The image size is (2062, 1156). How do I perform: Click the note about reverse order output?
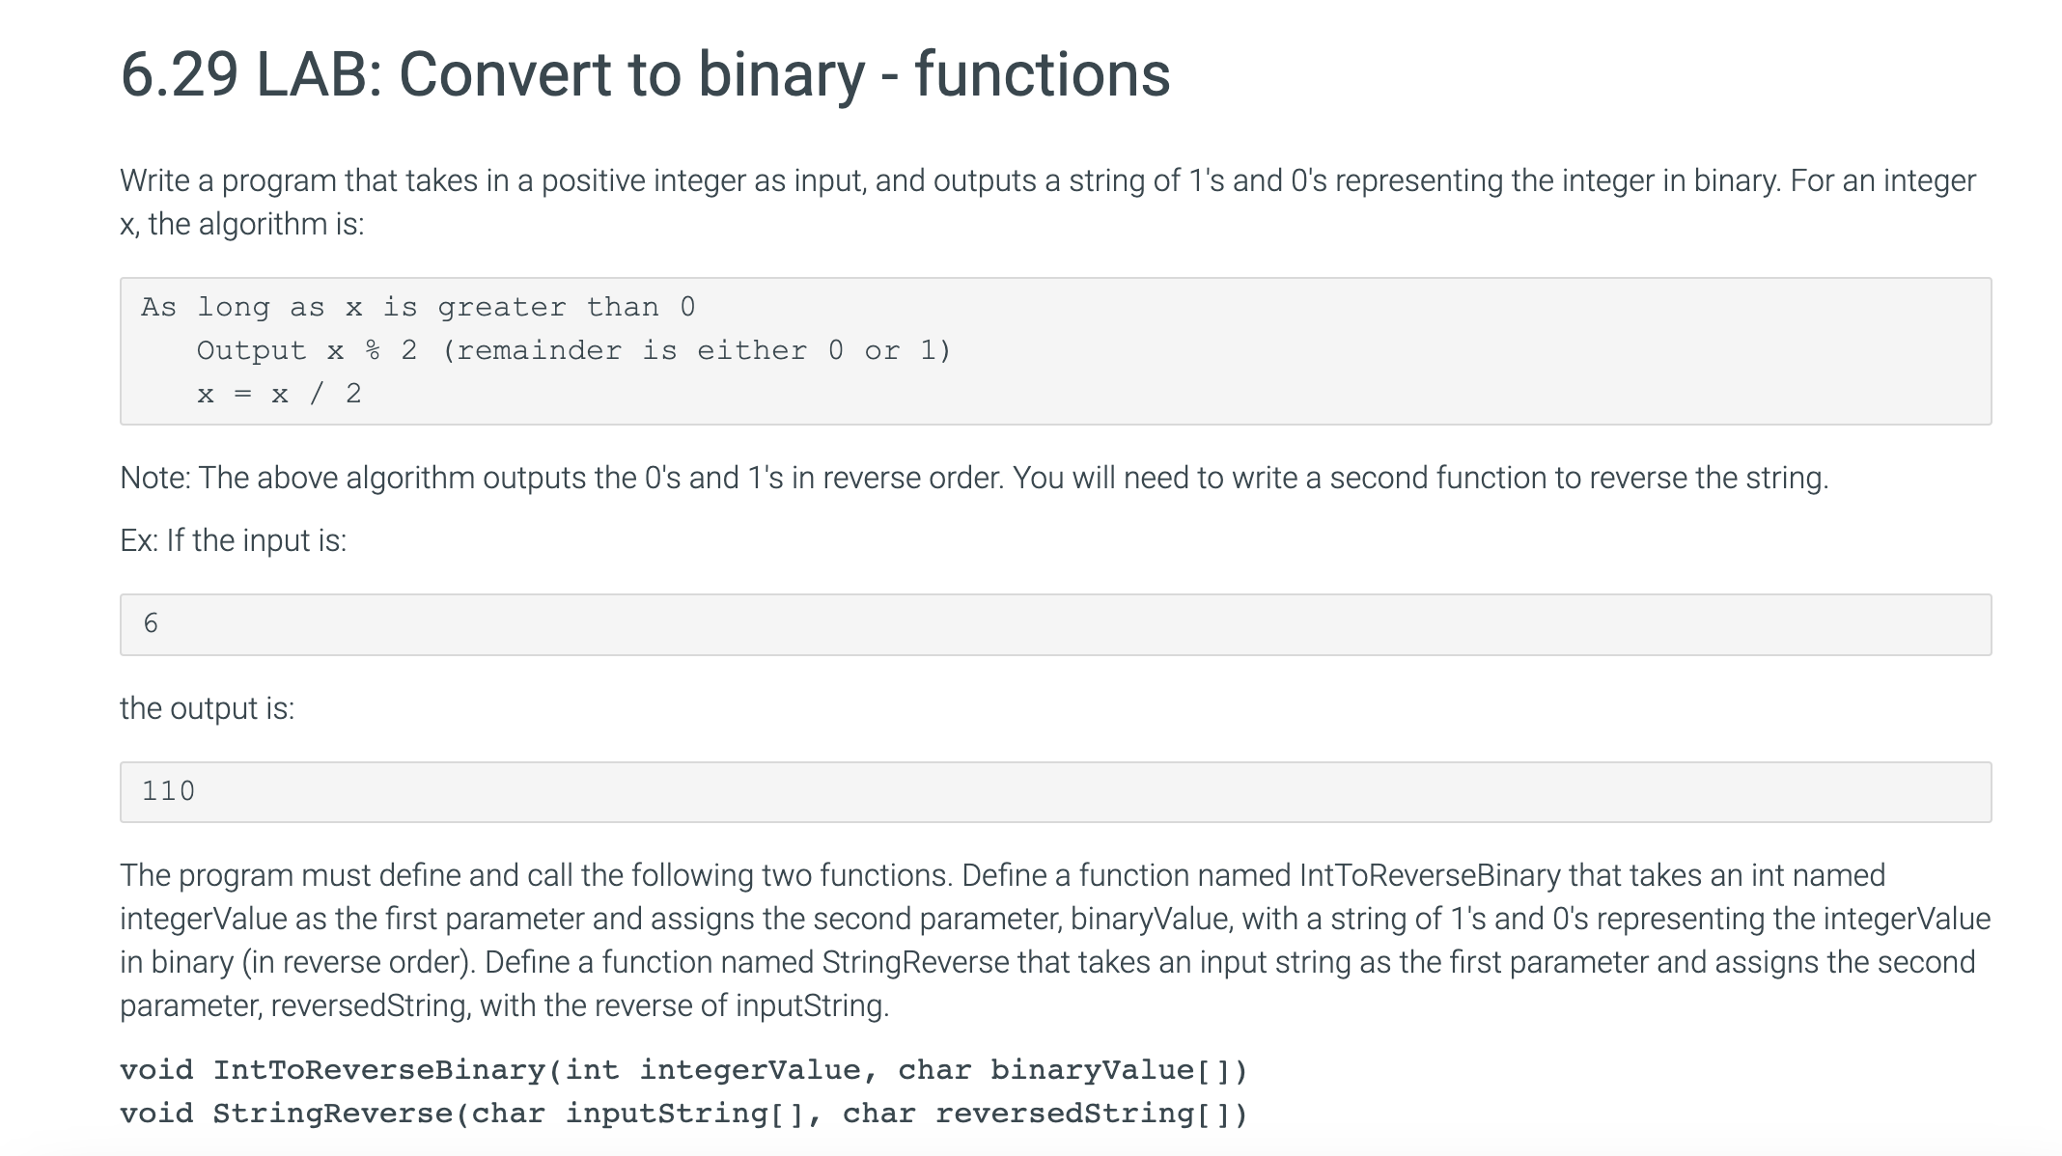pos(973,478)
